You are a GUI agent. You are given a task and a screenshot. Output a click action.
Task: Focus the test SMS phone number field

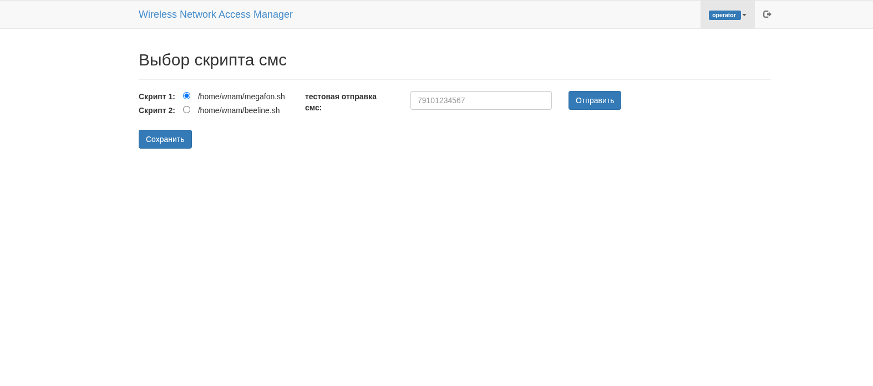[x=480, y=100]
